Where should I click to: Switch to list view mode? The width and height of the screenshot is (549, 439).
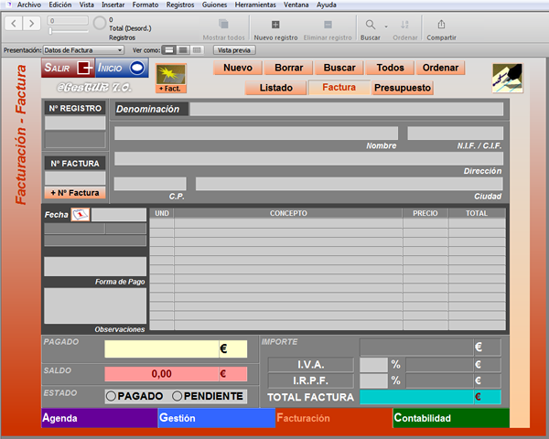coord(183,50)
